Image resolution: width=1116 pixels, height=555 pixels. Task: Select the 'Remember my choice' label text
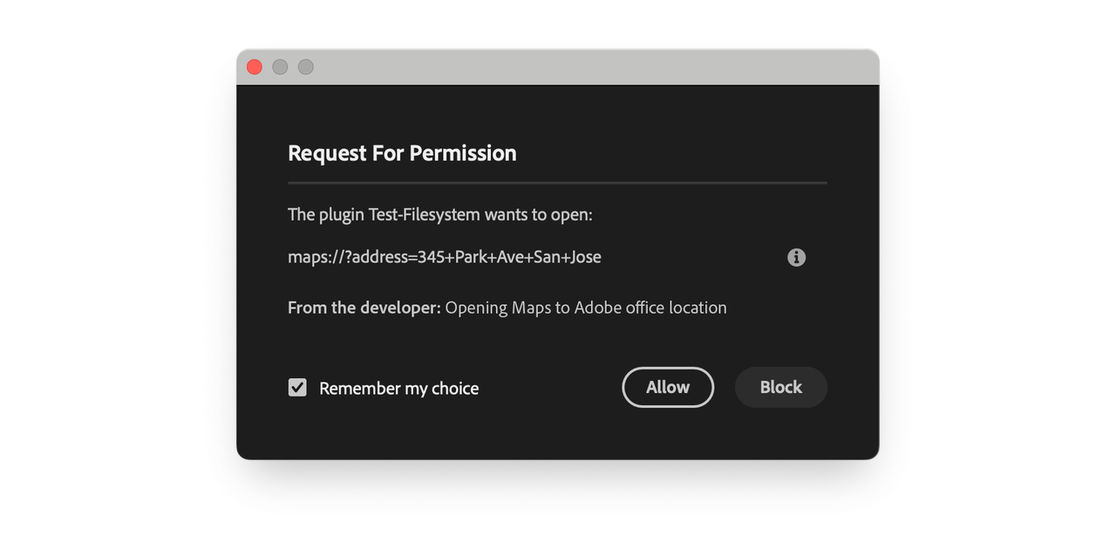coord(398,389)
